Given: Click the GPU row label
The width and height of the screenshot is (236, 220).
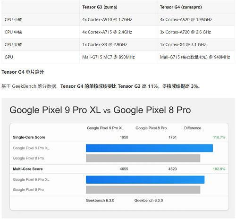Looking at the screenshot, I should [x=9, y=57].
